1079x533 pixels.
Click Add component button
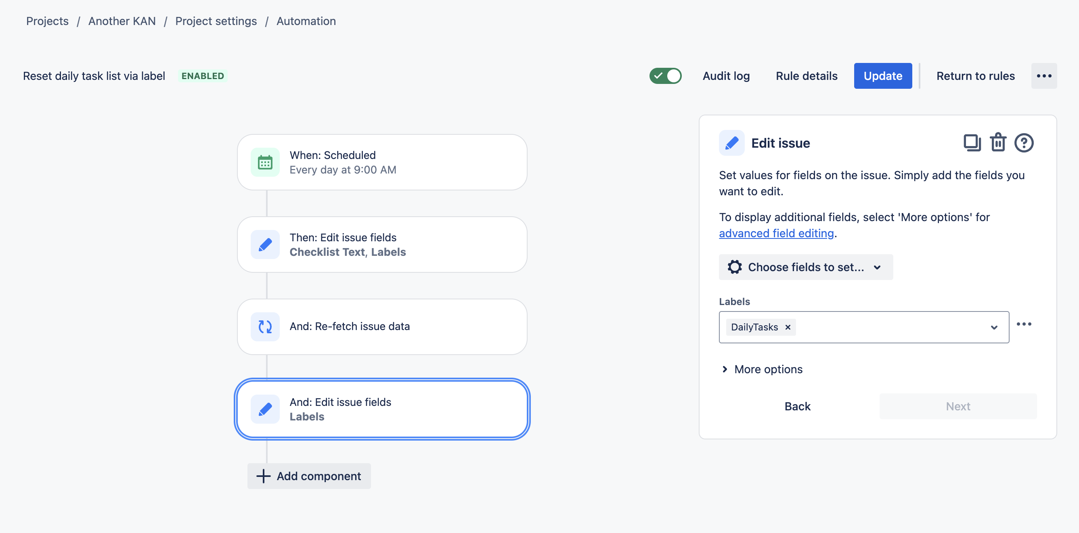(309, 476)
